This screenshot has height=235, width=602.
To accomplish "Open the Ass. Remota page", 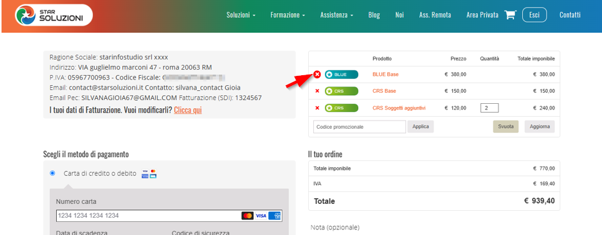I will [x=435, y=15].
